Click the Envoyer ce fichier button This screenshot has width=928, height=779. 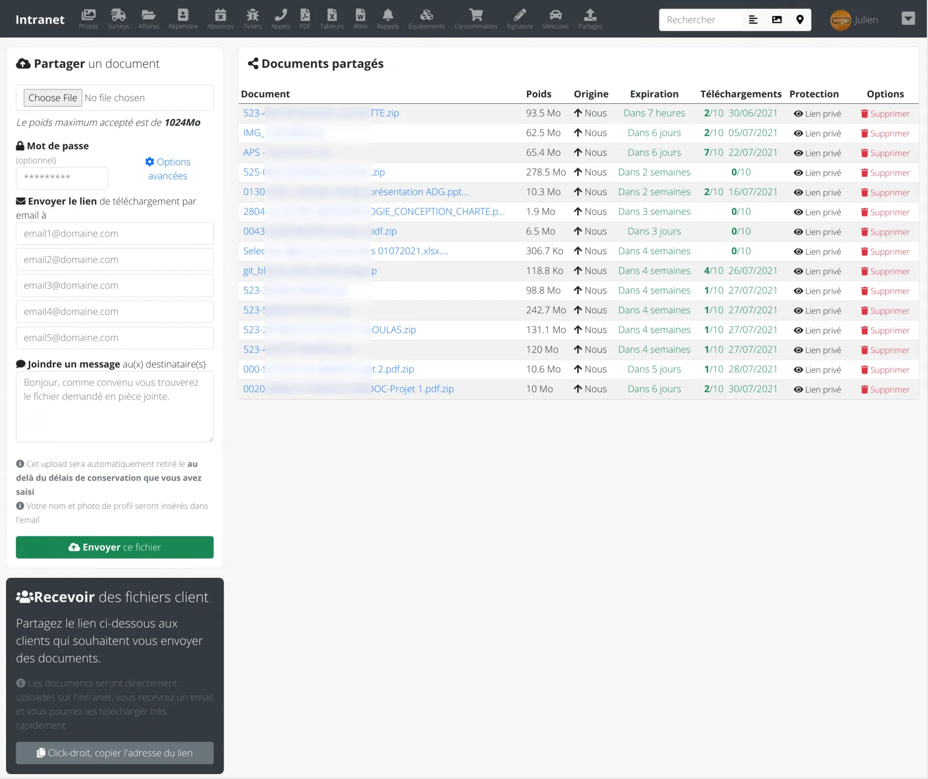tap(115, 547)
